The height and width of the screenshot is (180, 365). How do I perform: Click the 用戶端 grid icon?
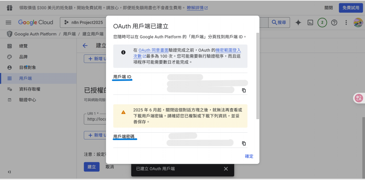(x=10, y=79)
